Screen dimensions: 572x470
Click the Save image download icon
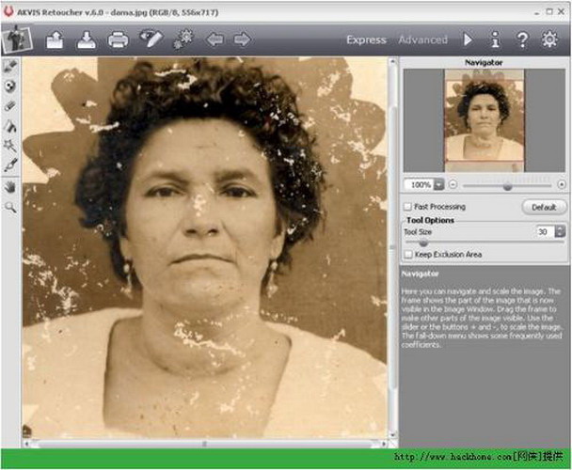coord(87,39)
